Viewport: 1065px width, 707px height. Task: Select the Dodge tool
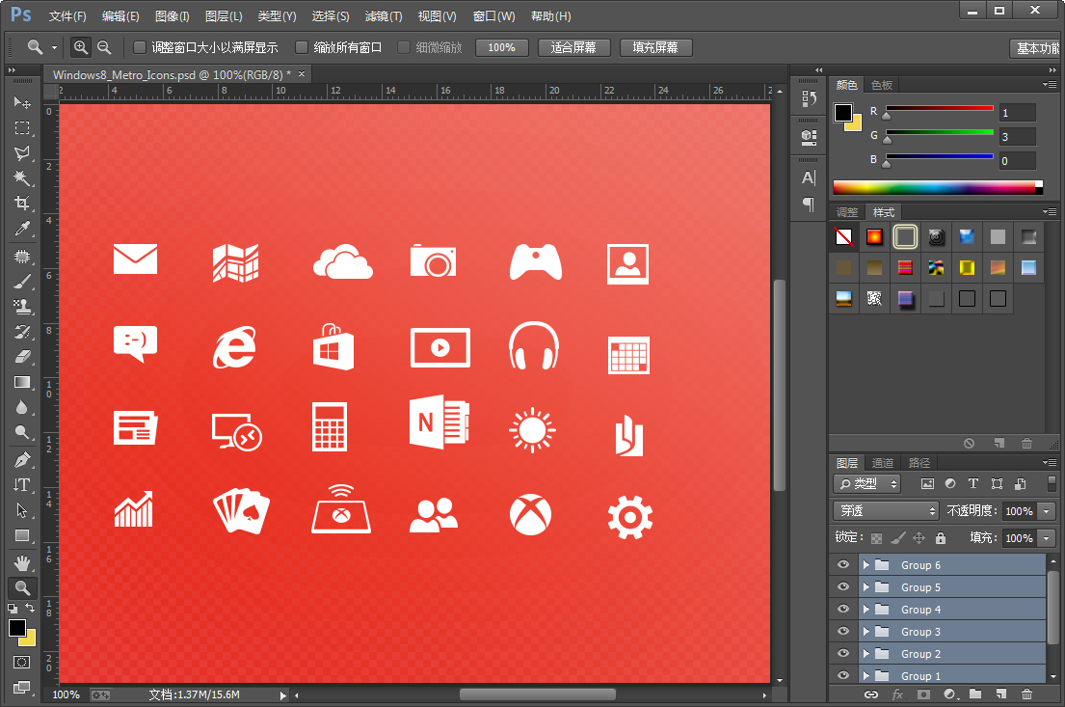pyautogui.click(x=22, y=432)
